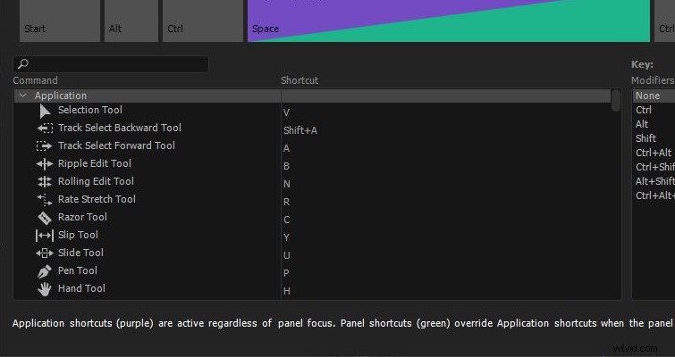This screenshot has height=357, width=675.
Task: Select the Slip Tool icon
Action: (45, 236)
